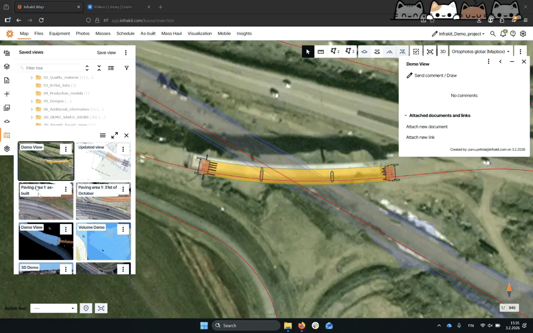The width and height of the screenshot is (533, 333).
Task: Expand all nodes in the filter tree
Action: (x=87, y=68)
